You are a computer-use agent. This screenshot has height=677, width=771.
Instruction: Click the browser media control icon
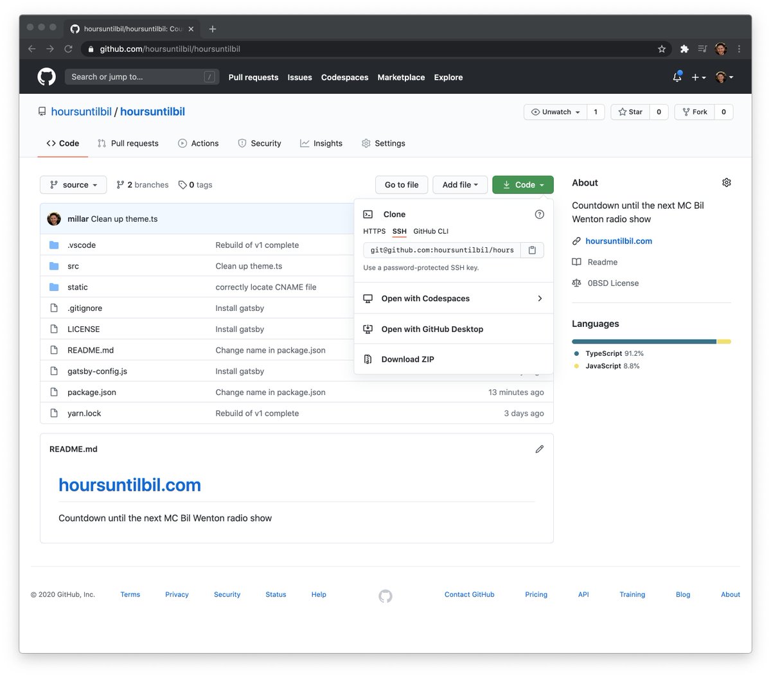coord(702,49)
